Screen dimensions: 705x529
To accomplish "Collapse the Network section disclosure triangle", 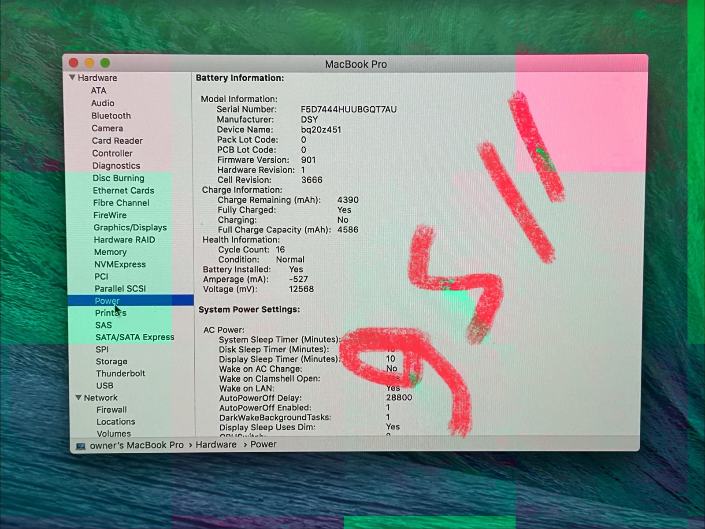I will (x=78, y=398).
